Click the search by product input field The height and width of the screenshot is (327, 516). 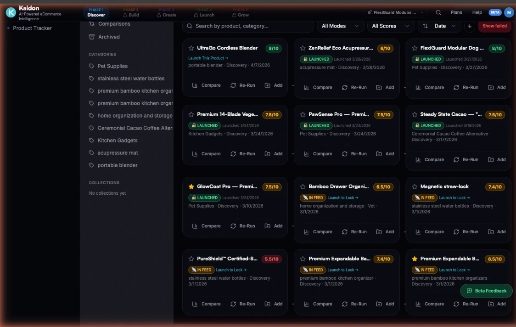(248, 26)
